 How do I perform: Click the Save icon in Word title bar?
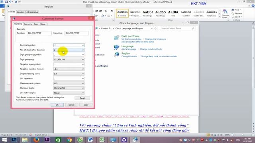click(x=6, y=2)
